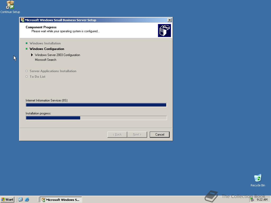Click the Windows Configuration step marker
Viewport: 271px width, 203px height.
(x=27, y=49)
